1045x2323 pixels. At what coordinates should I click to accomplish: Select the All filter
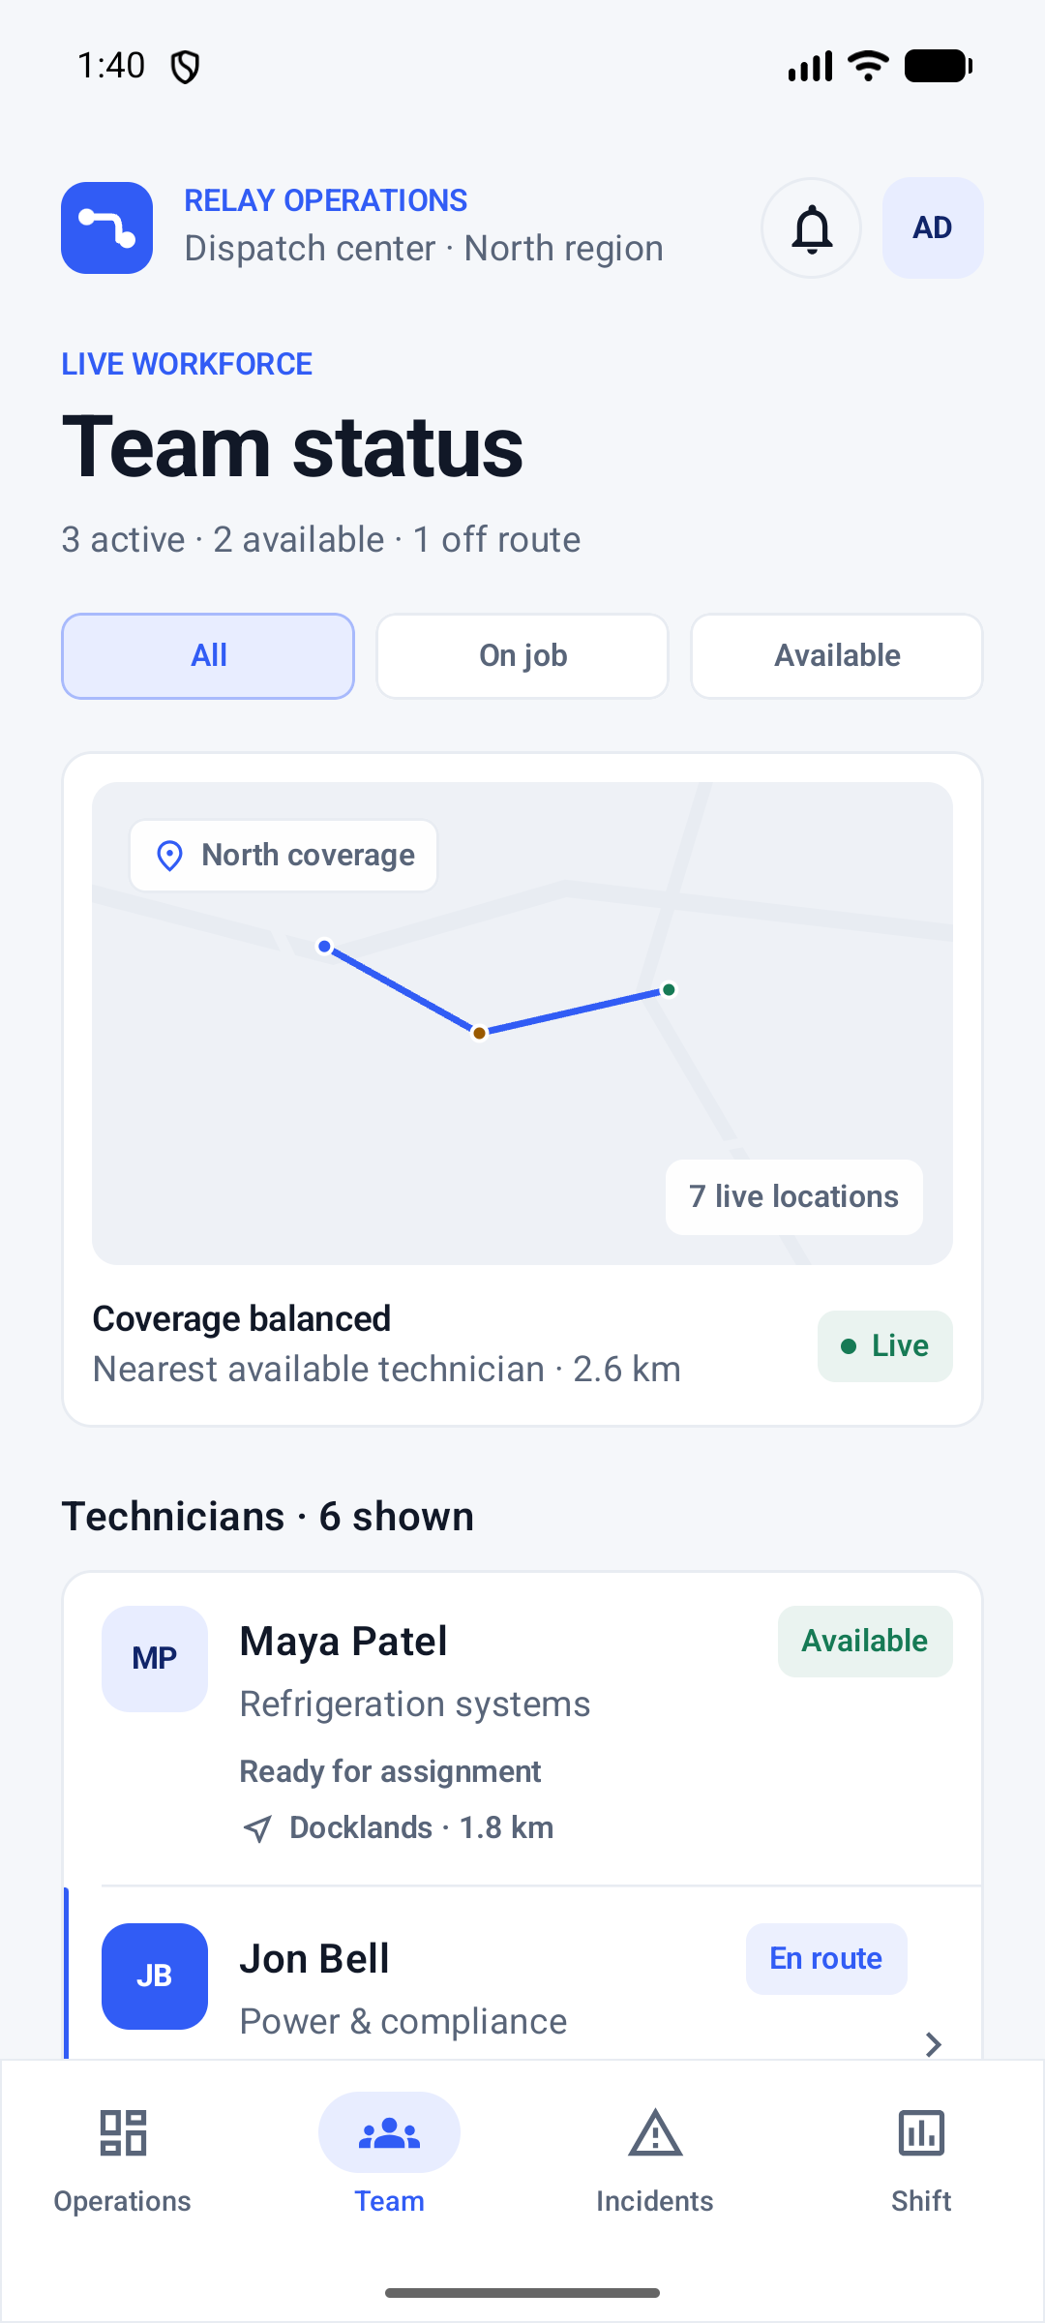tap(208, 656)
